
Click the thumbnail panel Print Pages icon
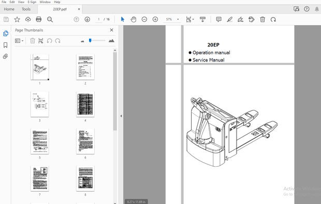pos(41,41)
